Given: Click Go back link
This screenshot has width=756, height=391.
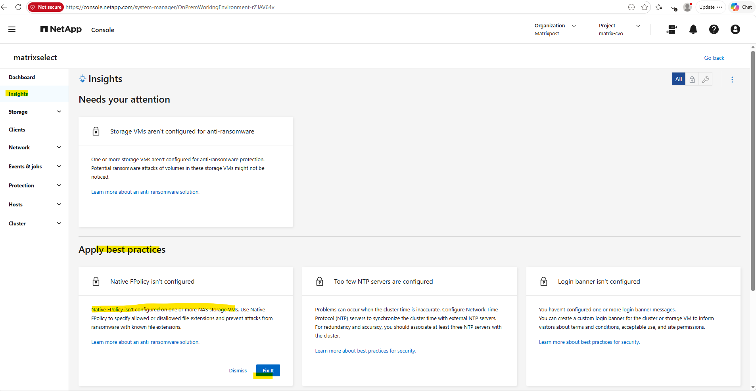Looking at the screenshot, I should [x=714, y=58].
